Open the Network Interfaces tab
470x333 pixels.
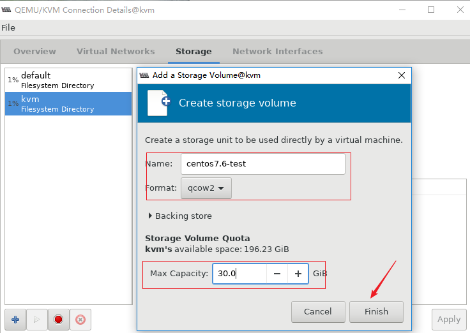(x=278, y=52)
